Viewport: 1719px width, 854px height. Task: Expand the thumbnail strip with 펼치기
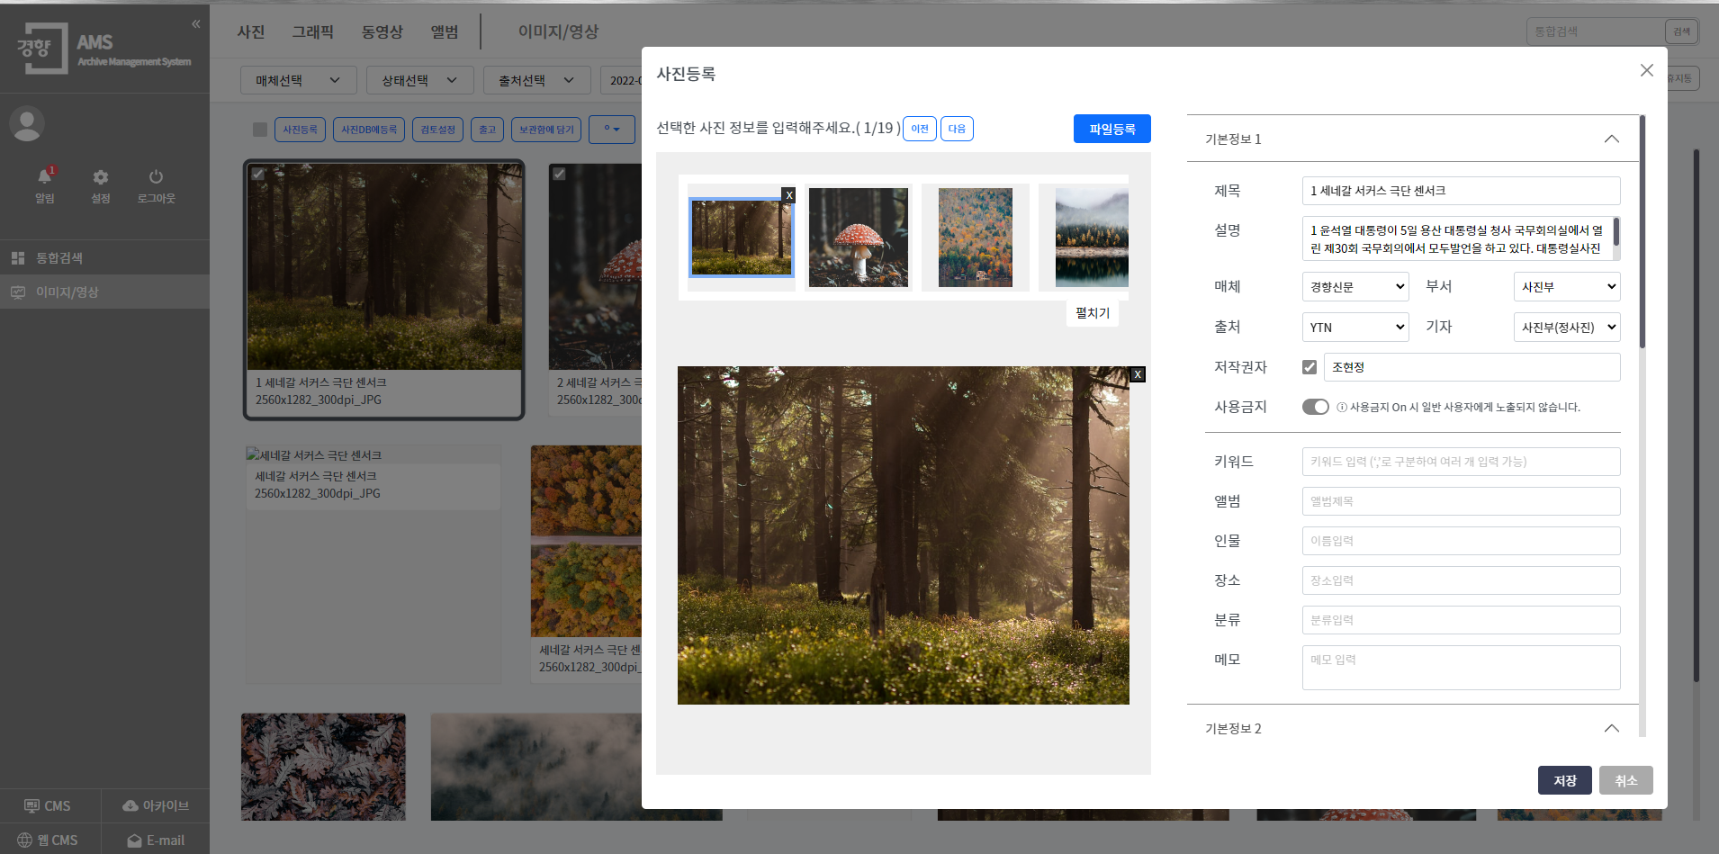click(1093, 313)
